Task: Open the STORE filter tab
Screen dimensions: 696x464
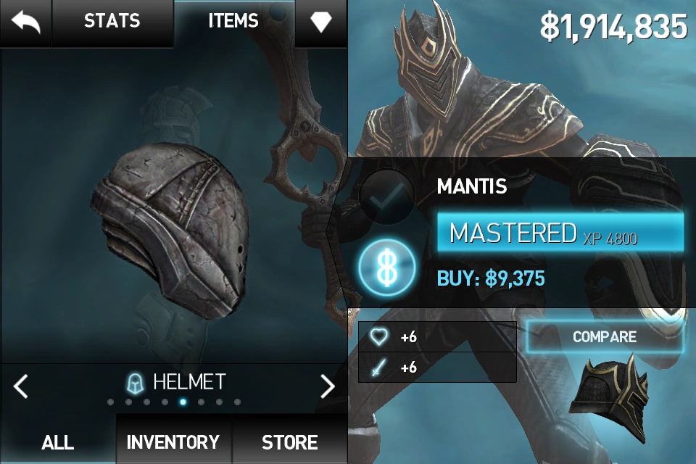Action: pyautogui.click(x=289, y=442)
